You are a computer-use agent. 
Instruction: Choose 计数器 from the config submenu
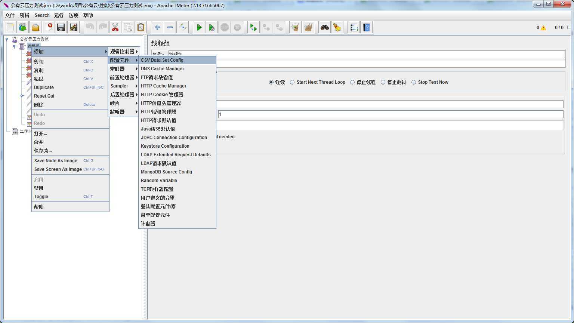(177, 224)
